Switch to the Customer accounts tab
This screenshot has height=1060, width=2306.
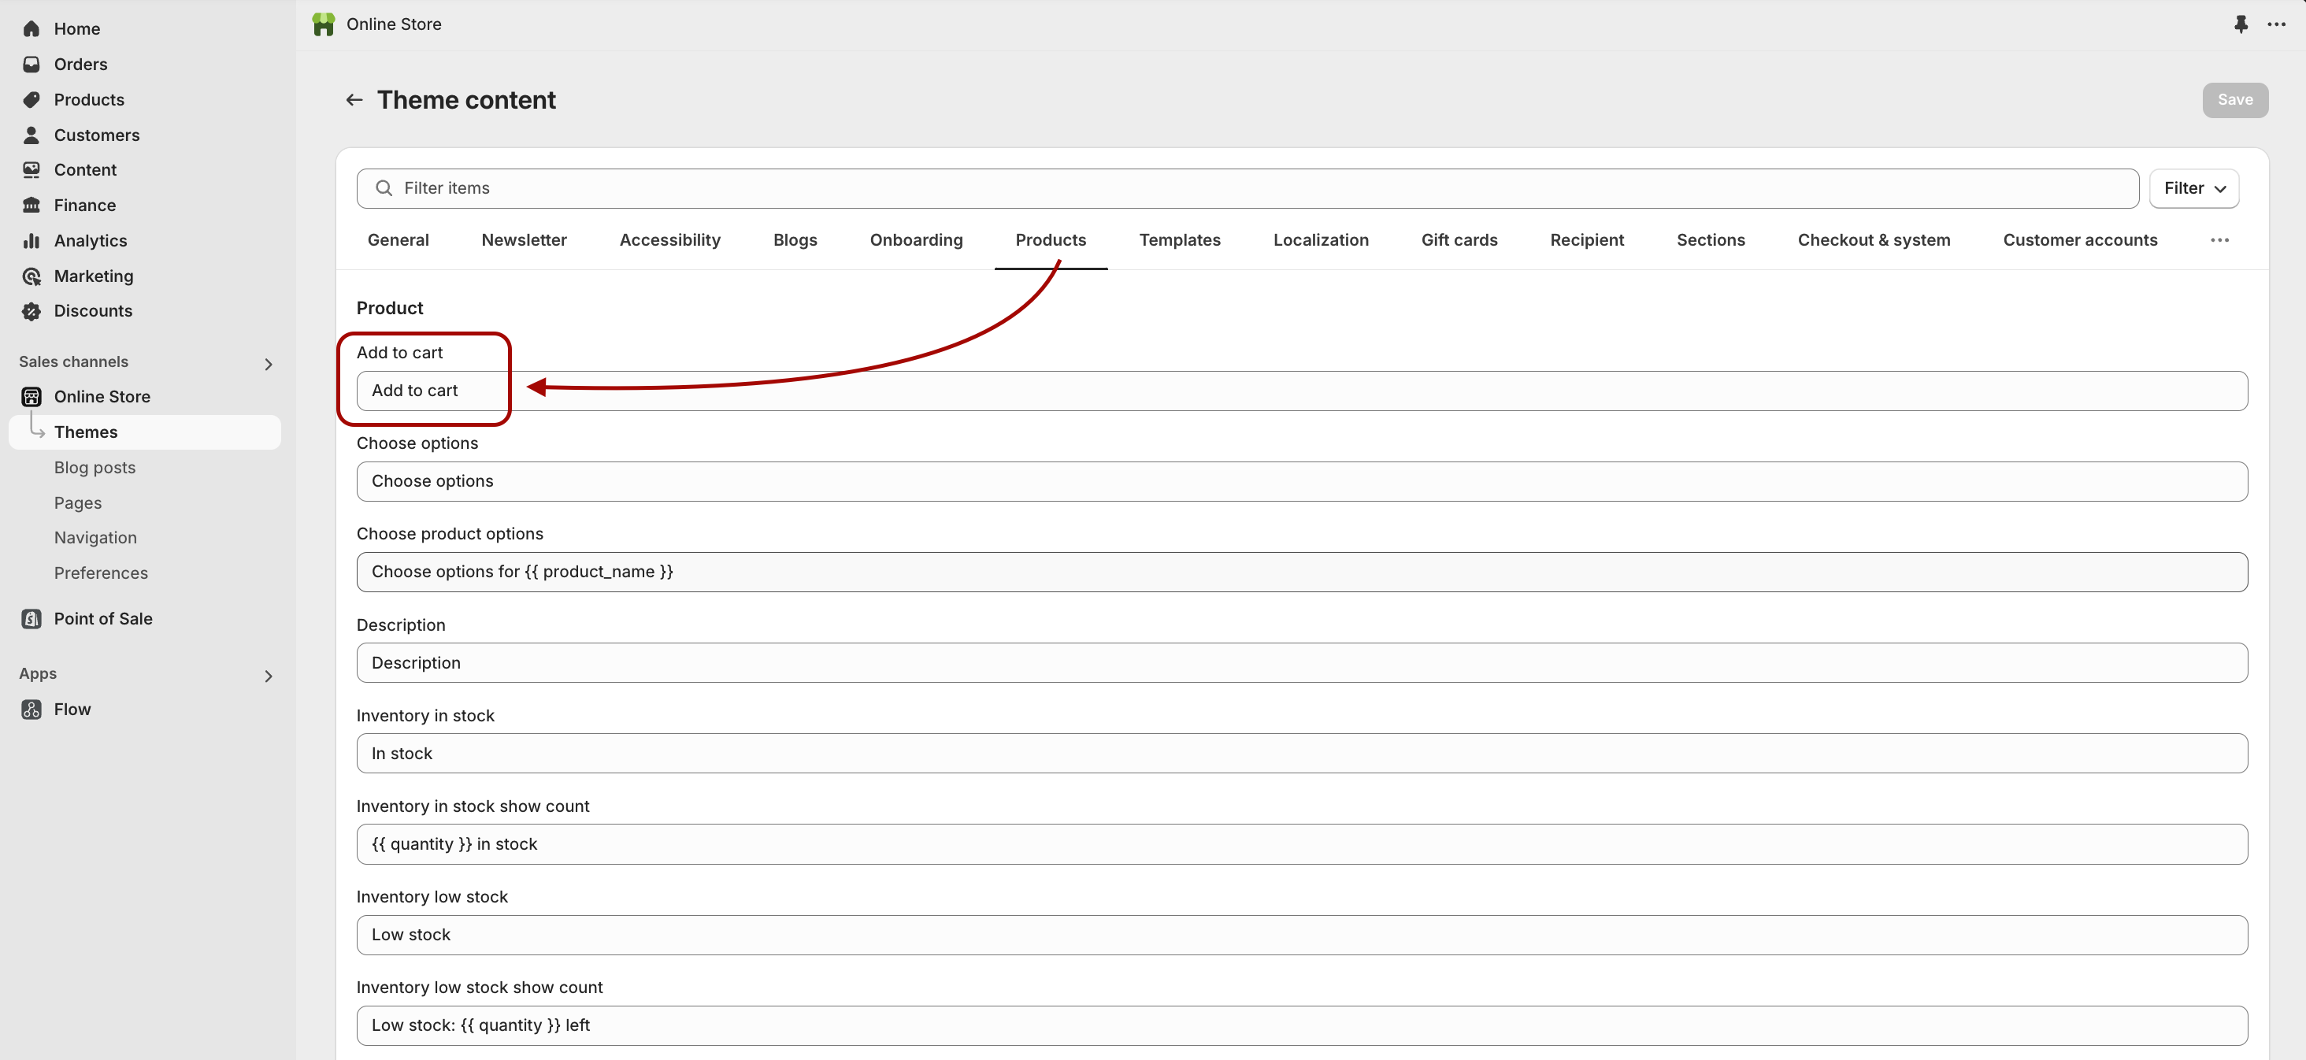(2079, 240)
